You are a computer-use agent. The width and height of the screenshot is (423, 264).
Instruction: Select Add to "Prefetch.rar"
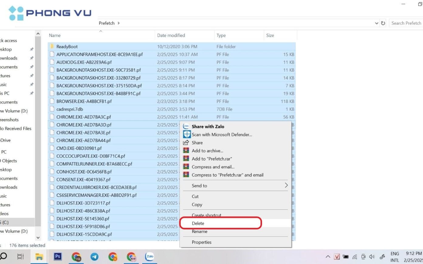point(211,158)
